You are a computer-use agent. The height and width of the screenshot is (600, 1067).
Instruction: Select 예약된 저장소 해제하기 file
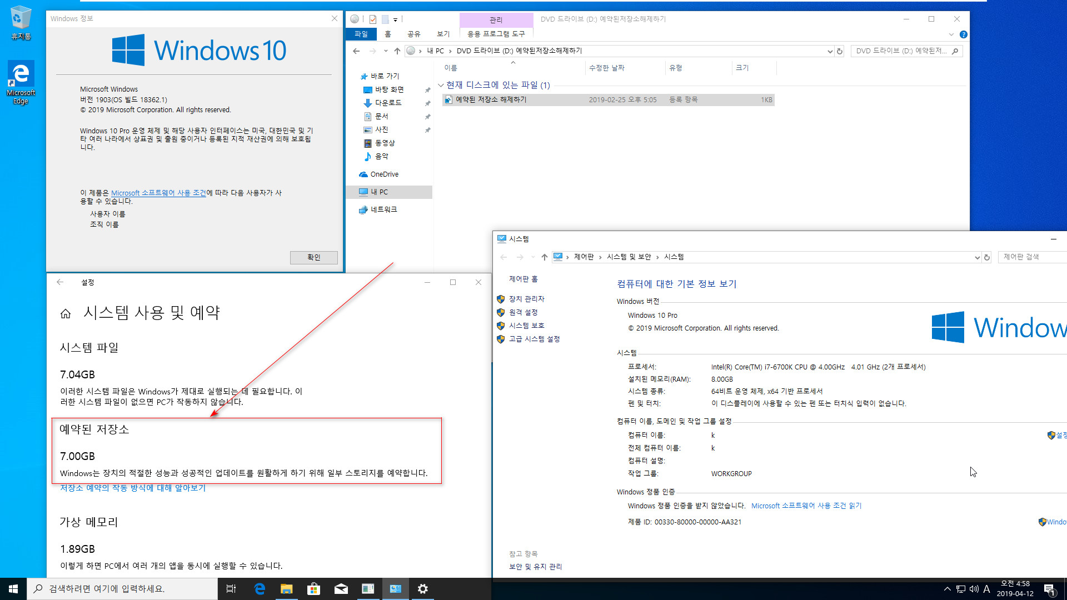[609, 100]
